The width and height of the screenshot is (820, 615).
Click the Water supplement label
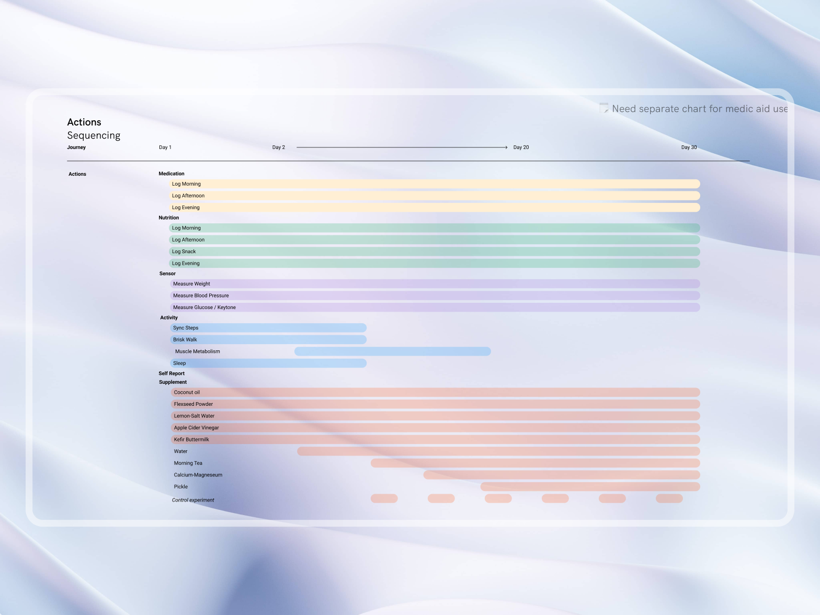click(x=180, y=451)
